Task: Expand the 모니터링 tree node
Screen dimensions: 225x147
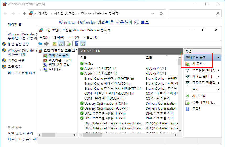Action: tap(40, 70)
